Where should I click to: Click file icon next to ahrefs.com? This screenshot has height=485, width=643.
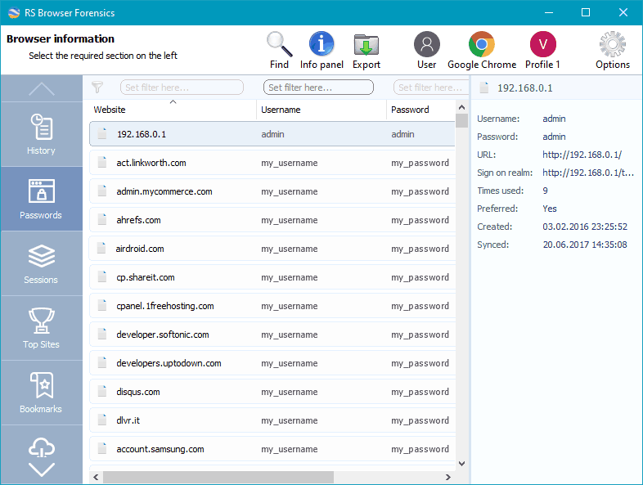pos(102,219)
